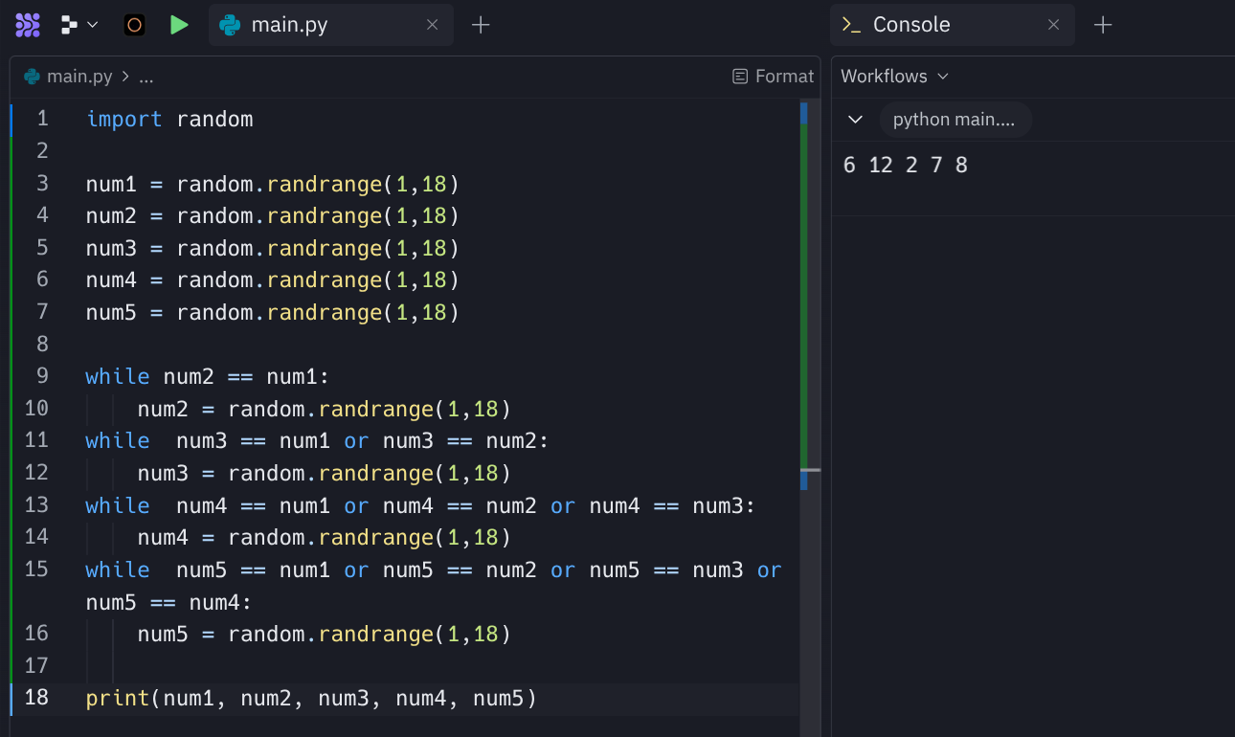Screen dimensions: 1235x737
Task: Click main.py in the breadcrumb path
Action: (79, 77)
